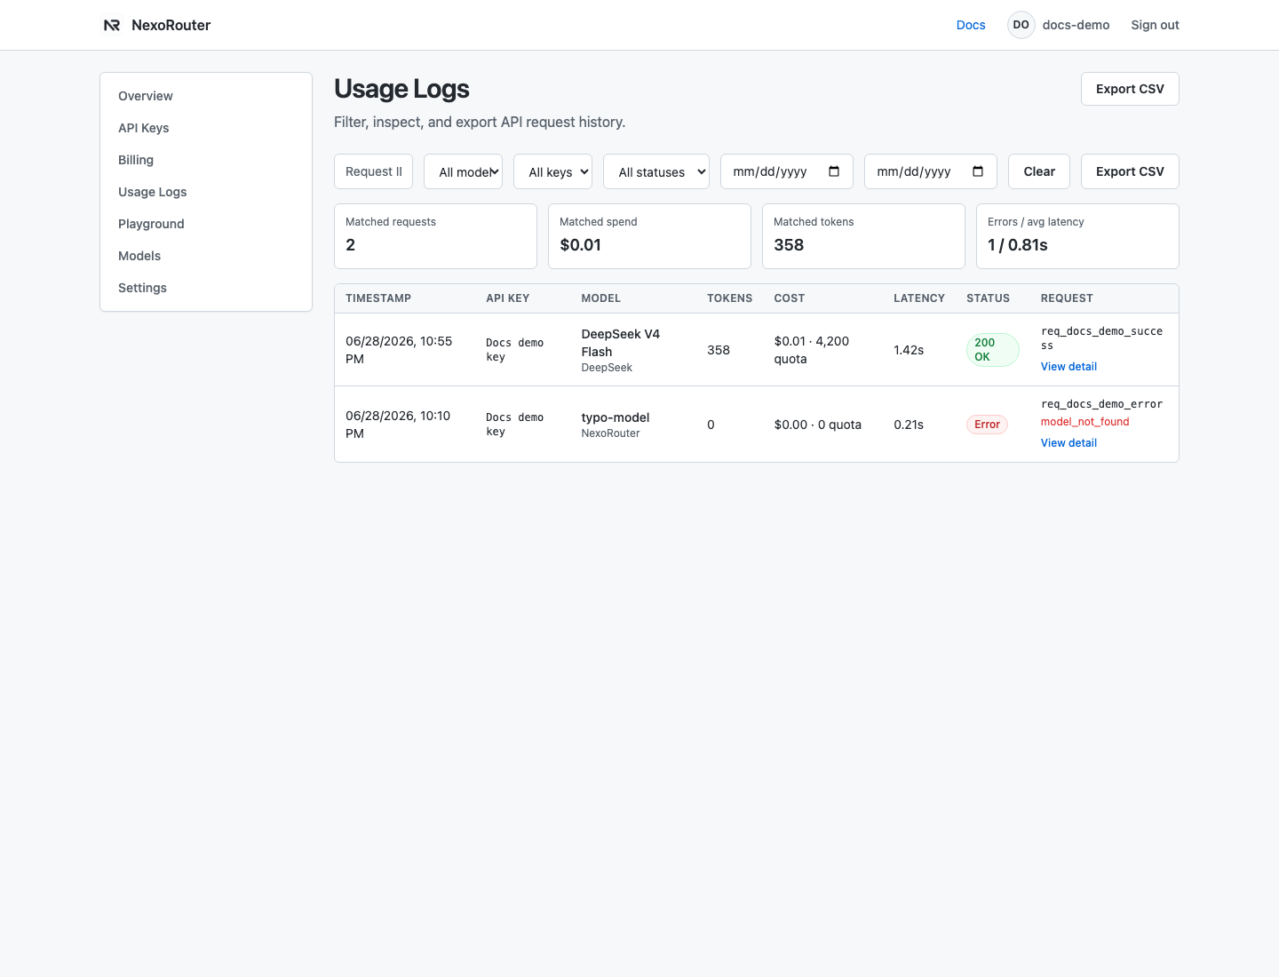Open calendar picker on end date field

(978, 171)
